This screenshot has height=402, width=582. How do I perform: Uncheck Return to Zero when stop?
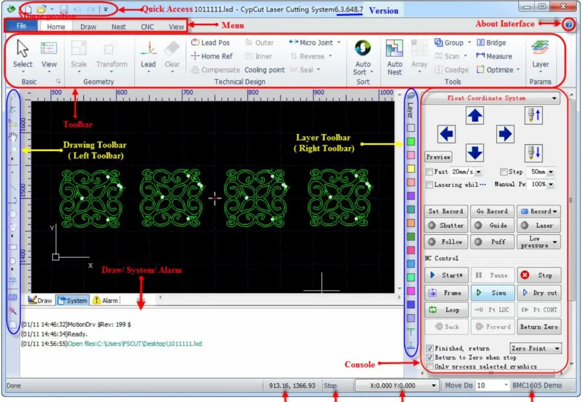tap(431, 357)
